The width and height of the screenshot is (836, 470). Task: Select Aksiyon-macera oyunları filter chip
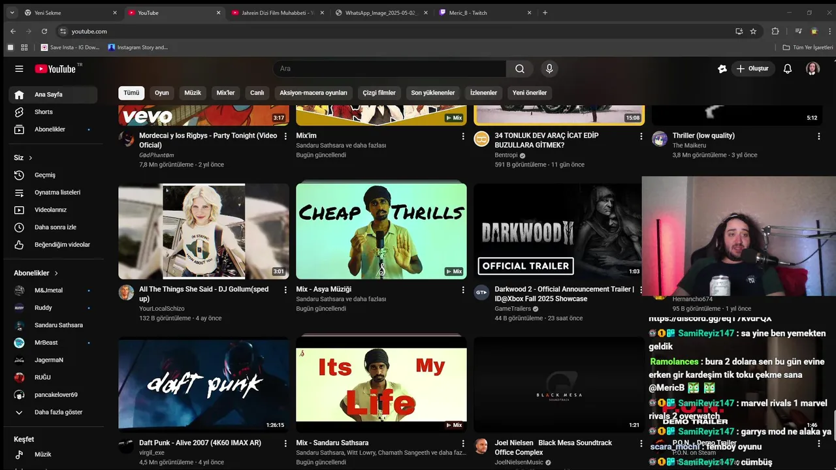(313, 93)
